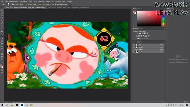
Task: Open the Файл menu
Action: click(6, 1)
